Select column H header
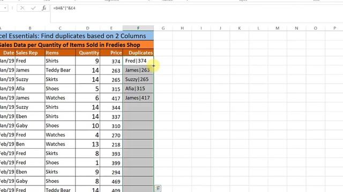 pyautogui.click(x=182, y=28)
